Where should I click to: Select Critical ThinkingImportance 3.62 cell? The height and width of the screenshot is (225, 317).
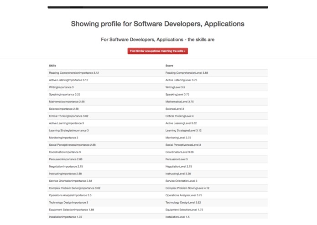(x=68, y=116)
